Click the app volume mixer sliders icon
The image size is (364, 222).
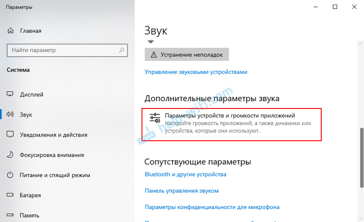[x=155, y=118]
